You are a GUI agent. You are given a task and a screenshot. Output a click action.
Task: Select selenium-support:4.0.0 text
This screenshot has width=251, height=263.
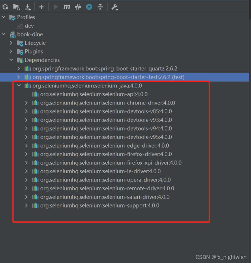click(x=100, y=205)
